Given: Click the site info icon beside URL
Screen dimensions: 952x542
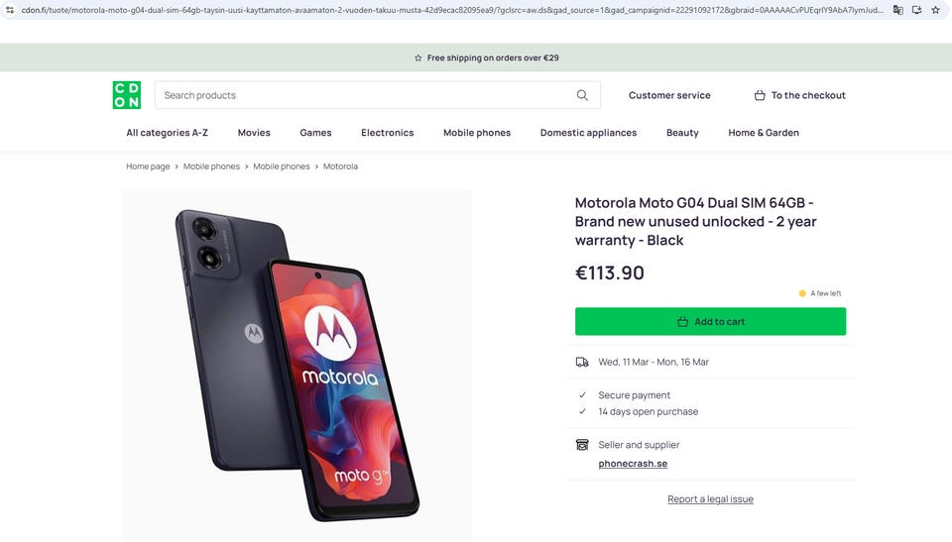Looking at the screenshot, I should click(x=9, y=10).
